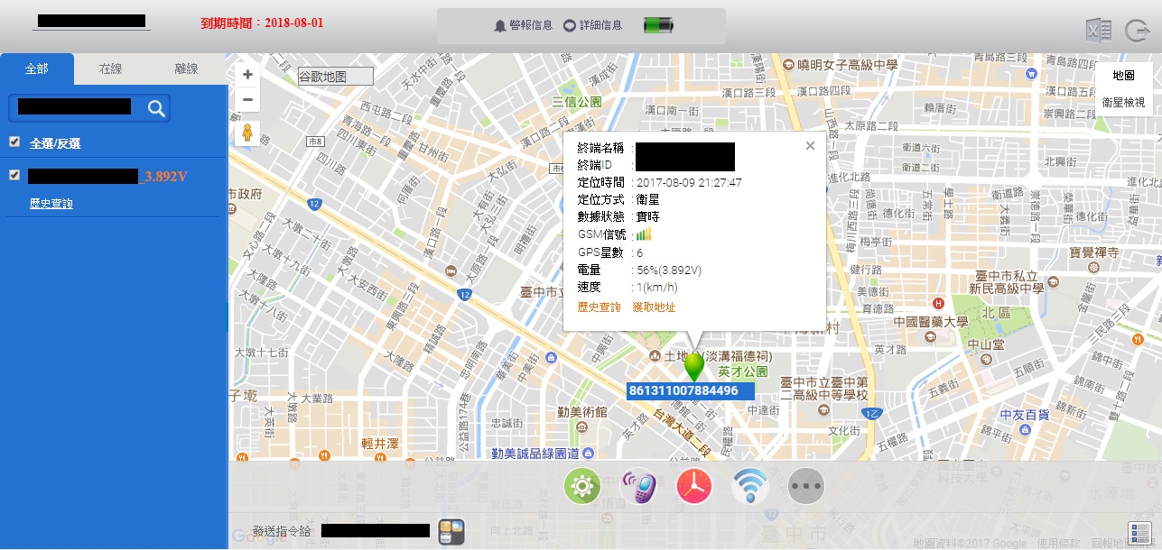1162x550 pixels.
Task: Expand the list panel icon at map corner
Action: click(x=1139, y=533)
